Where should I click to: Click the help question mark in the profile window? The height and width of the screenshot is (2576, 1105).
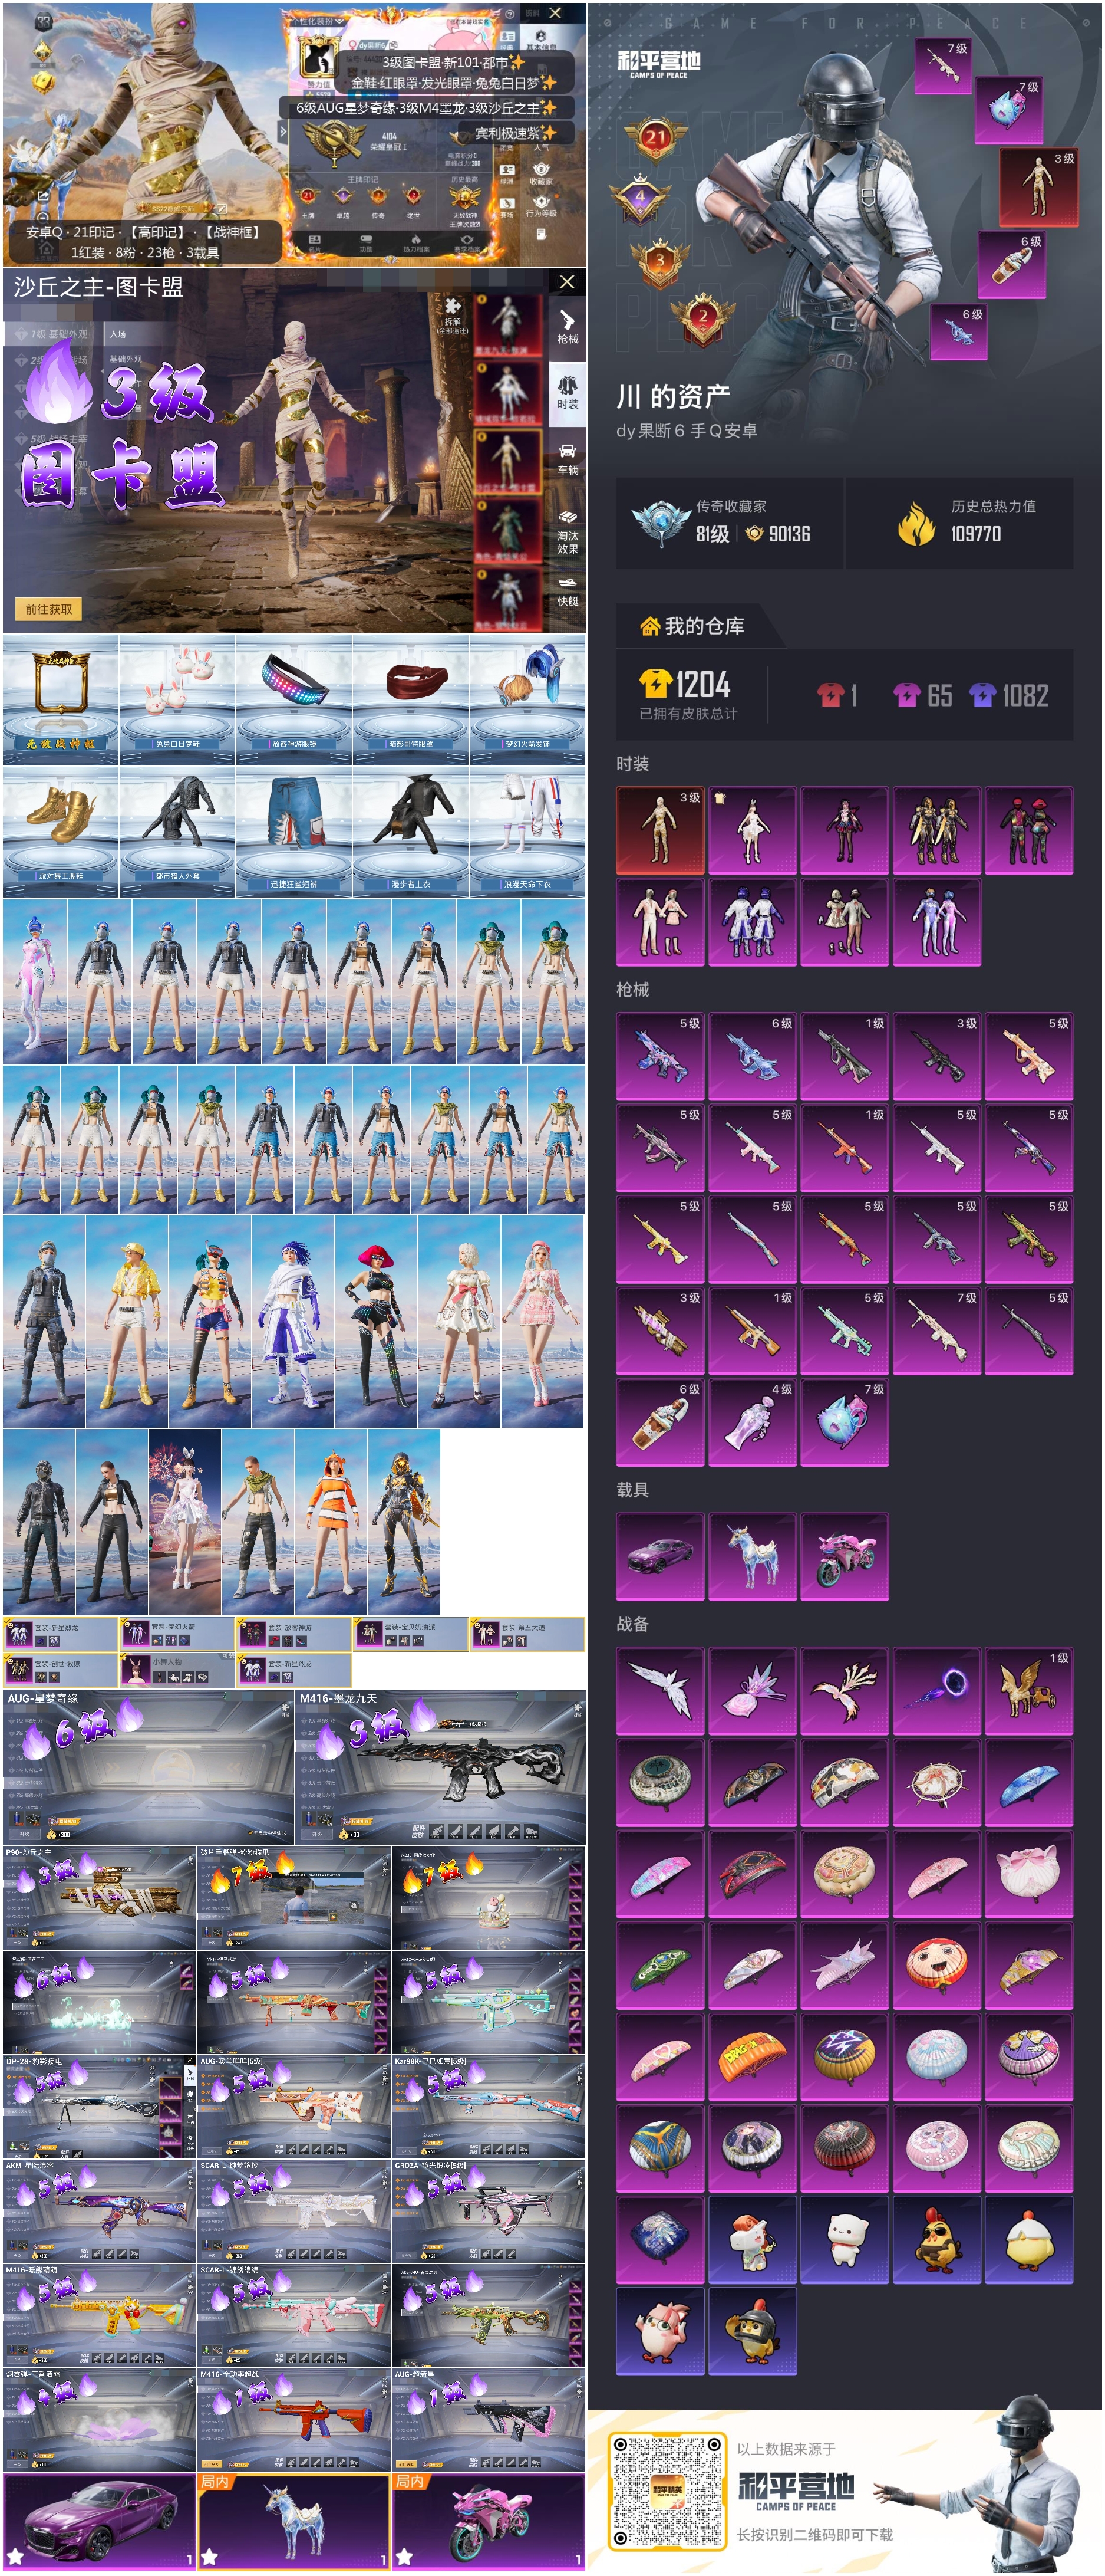(x=510, y=14)
